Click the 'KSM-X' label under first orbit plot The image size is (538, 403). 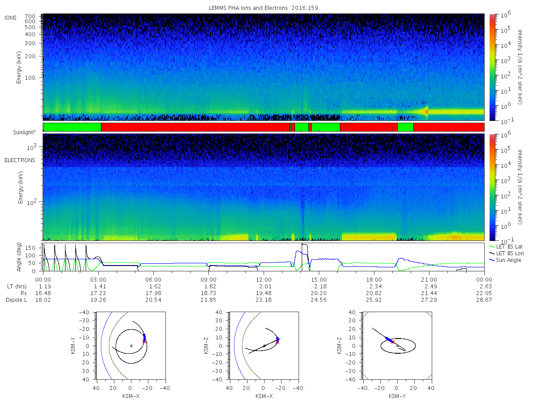130,396
